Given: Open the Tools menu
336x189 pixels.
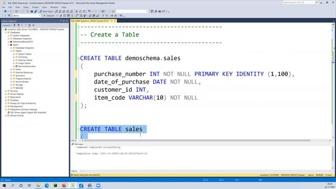Looking at the screenshot, I should coord(44,7).
